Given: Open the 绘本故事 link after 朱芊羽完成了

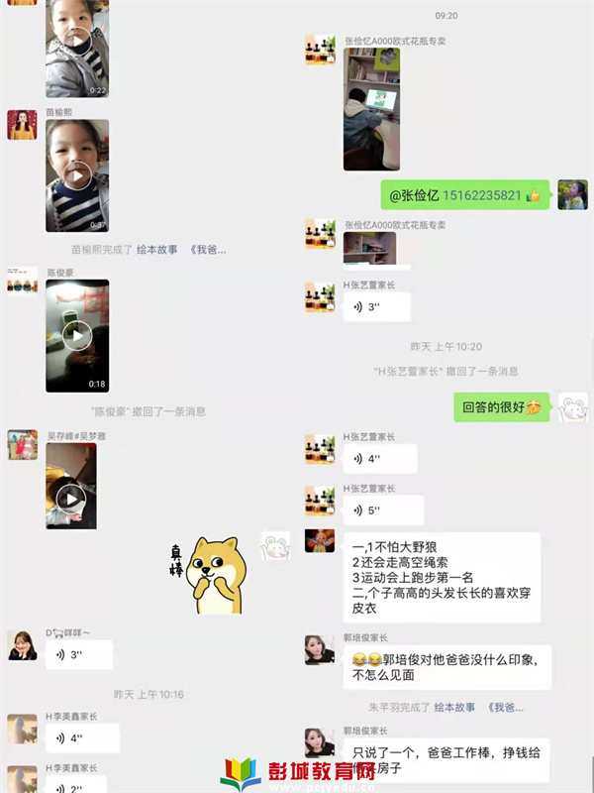Looking at the screenshot, I should tap(454, 707).
